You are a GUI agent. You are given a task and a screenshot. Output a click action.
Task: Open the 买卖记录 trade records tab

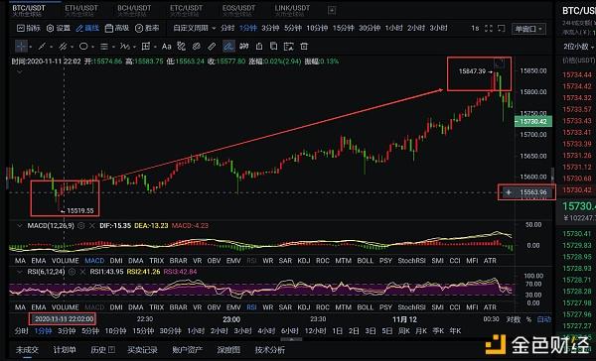pyautogui.click(x=142, y=350)
